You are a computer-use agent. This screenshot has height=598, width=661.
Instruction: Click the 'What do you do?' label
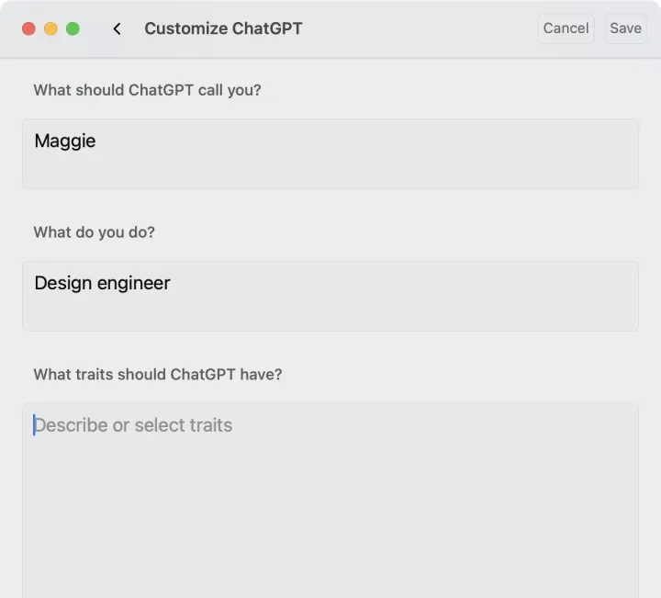click(x=95, y=232)
